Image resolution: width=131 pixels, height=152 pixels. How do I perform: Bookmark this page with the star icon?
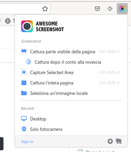tap(45, 9)
